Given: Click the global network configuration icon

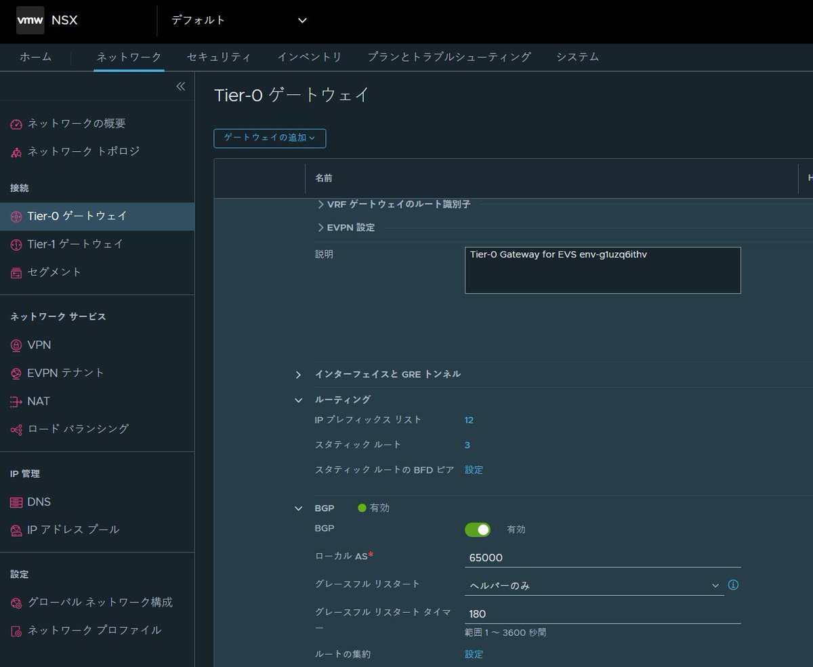Looking at the screenshot, I should click(16, 603).
